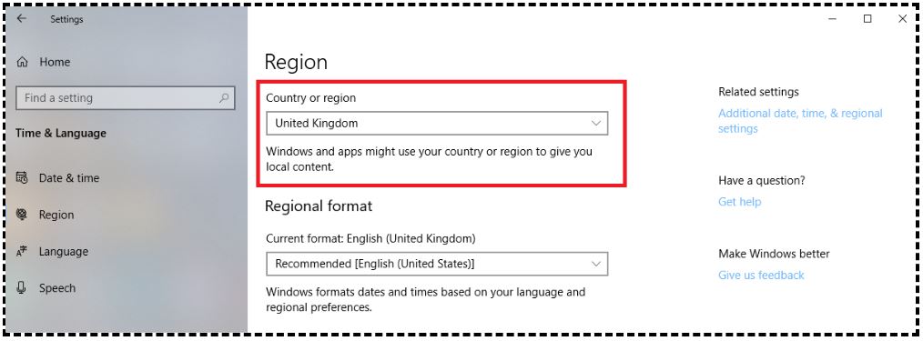Select the Language text label in the sidebar
The width and height of the screenshot is (923, 341).
pos(64,252)
